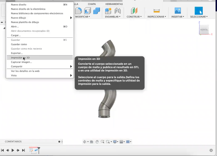Viewport: 217px width, 156px height.
Task: Open Viewports dropdown arrow
Action: (131, 142)
